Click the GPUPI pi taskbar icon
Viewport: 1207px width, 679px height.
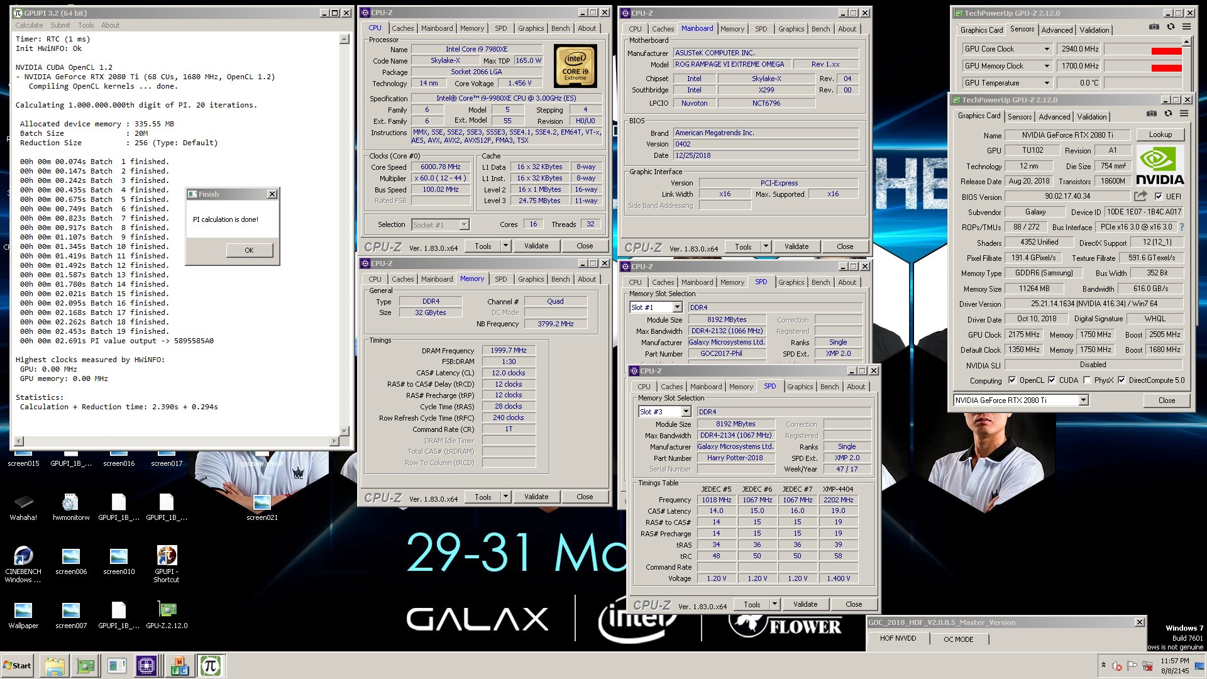[x=211, y=666]
